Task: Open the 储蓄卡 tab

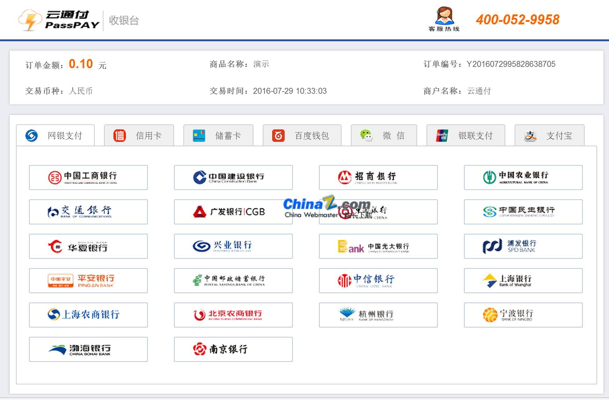Action: pyautogui.click(x=218, y=135)
